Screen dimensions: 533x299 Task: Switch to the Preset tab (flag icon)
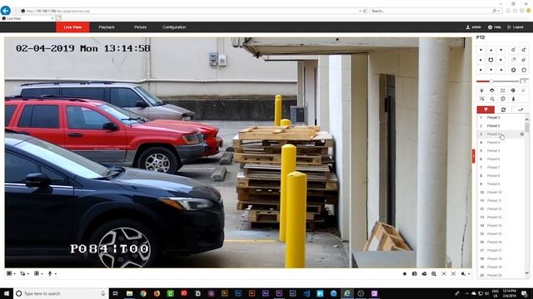tap(486, 110)
